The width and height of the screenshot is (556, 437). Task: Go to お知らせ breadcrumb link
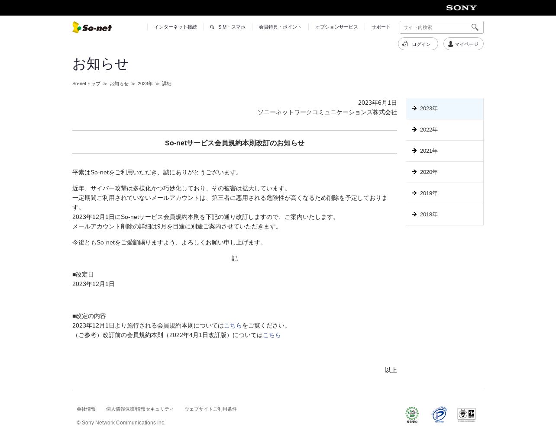tap(119, 84)
